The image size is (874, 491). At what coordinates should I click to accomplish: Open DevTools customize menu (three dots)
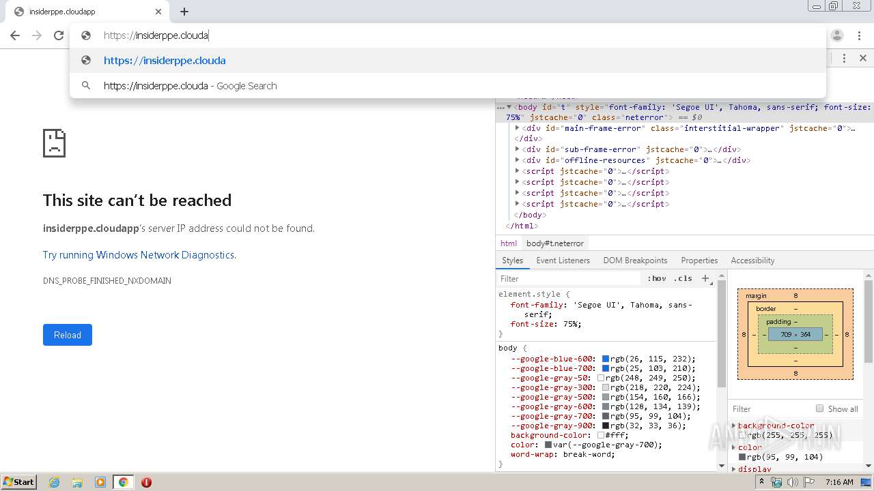[845, 59]
